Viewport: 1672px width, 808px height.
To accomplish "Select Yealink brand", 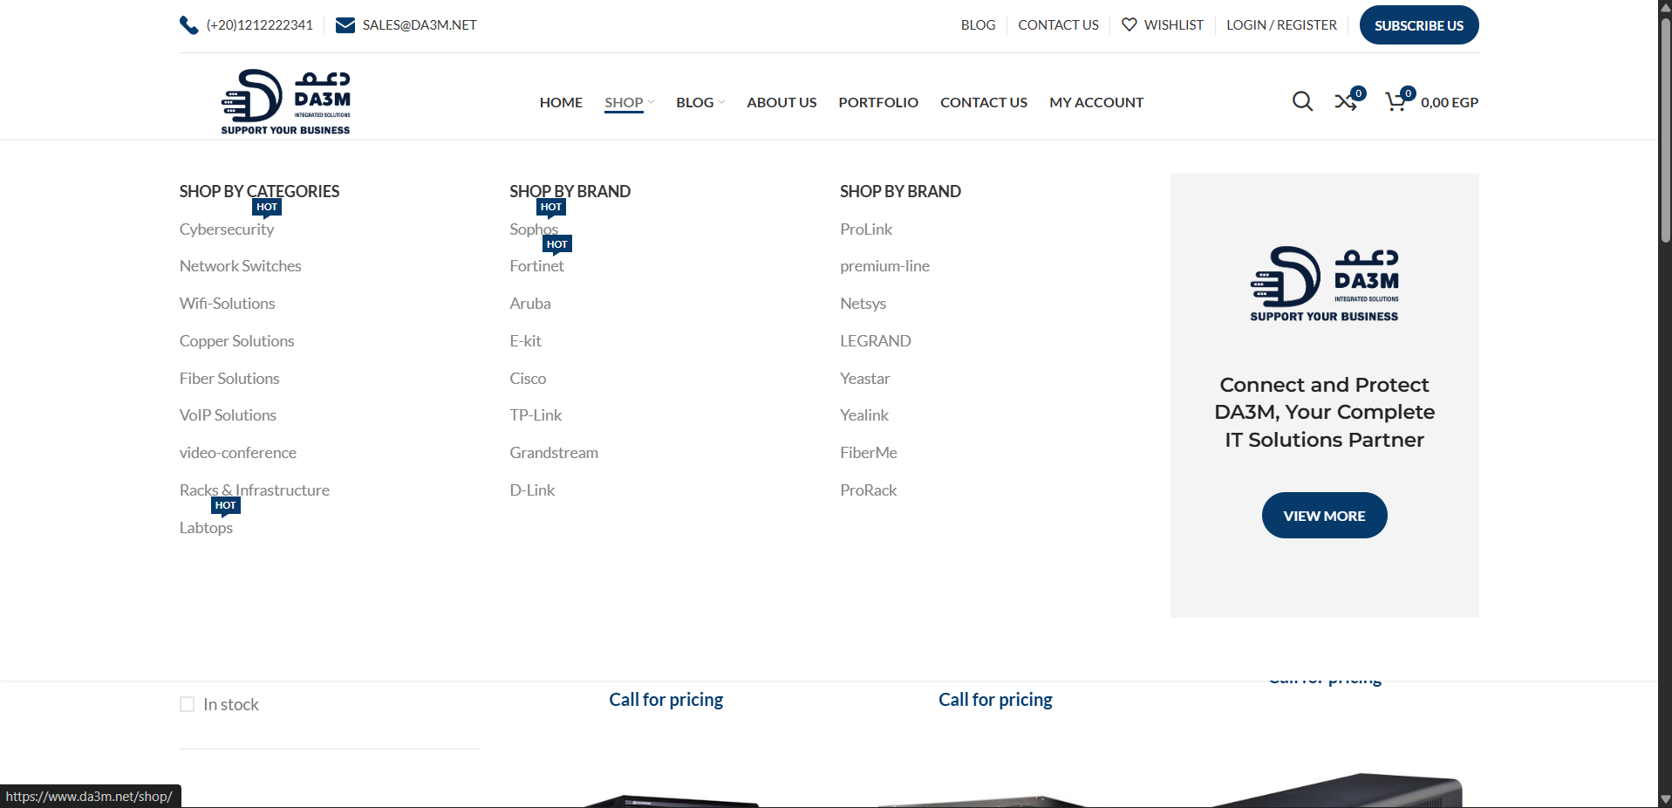I will point(864,415).
